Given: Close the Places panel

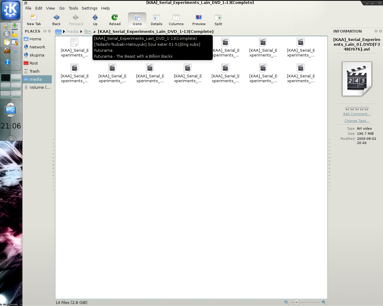Looking at the screenshot, I should (x=49, y=31).
